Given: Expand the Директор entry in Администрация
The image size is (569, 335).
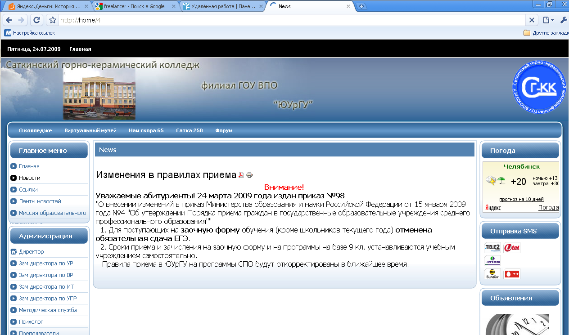Looking at the screenshot, I should (x=28, y=251).
